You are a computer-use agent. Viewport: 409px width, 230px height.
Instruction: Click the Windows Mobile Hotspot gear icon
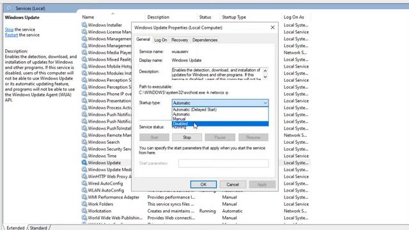click(x=84, y=66)
